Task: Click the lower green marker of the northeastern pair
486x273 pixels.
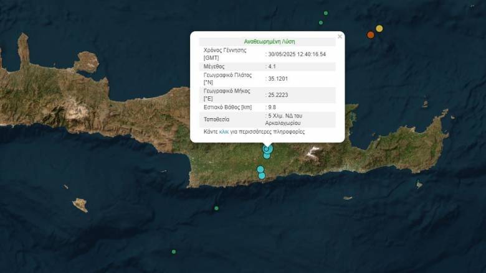Action: [x=321, y=22]
